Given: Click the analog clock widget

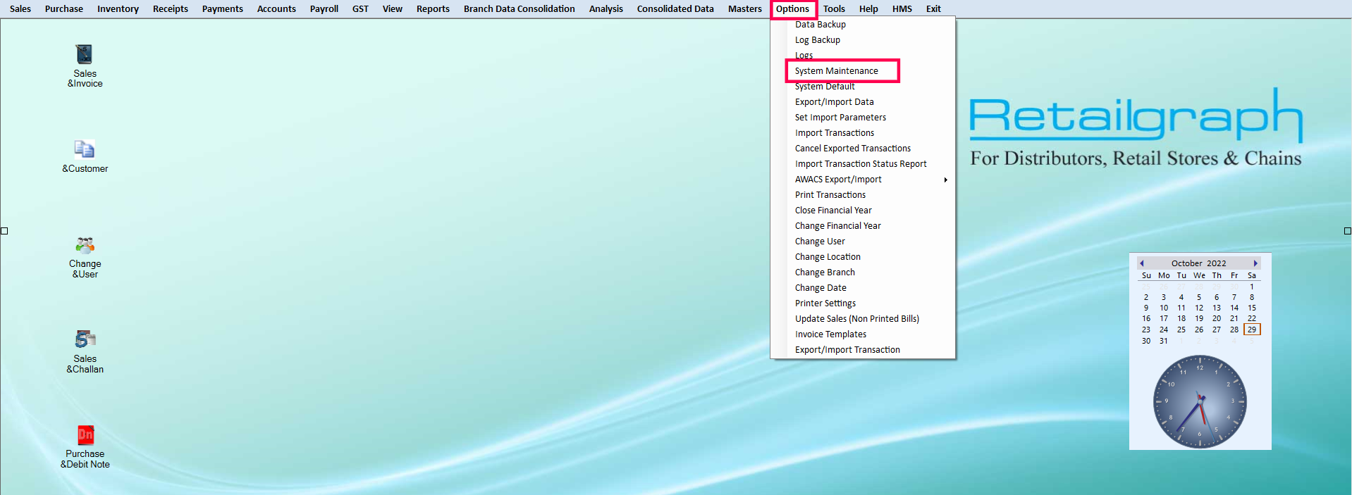Looking at the screenshot, I should tap(1200, 402).
